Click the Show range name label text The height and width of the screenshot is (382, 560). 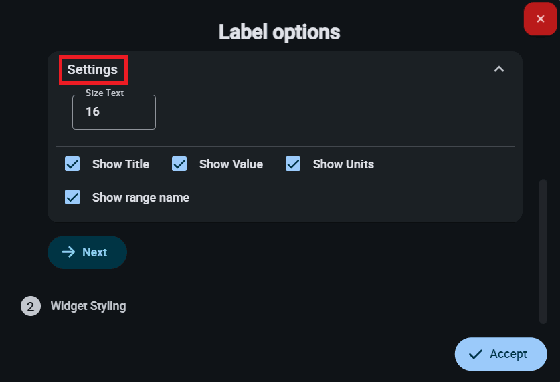click(141, 198)
